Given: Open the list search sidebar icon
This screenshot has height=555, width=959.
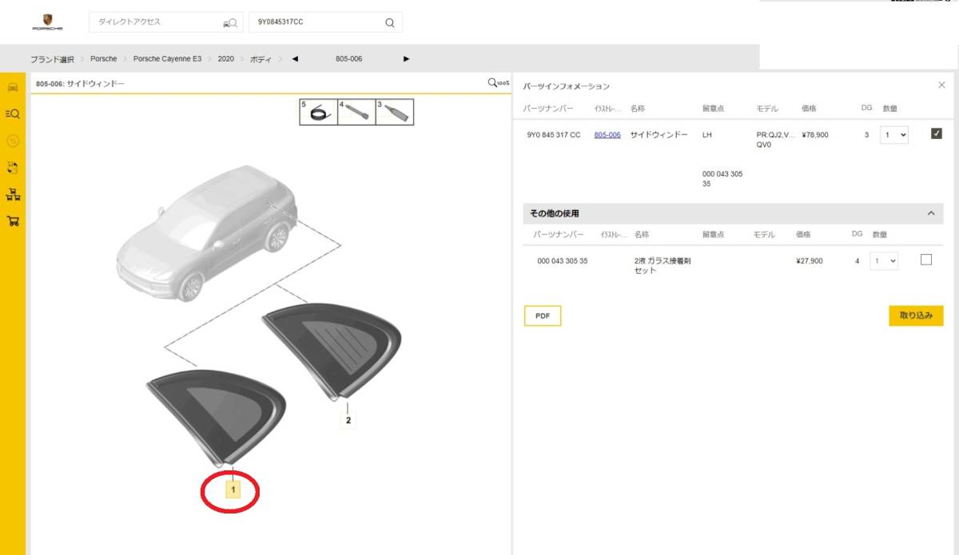Looking at the screenshot, I should (13, 113).
